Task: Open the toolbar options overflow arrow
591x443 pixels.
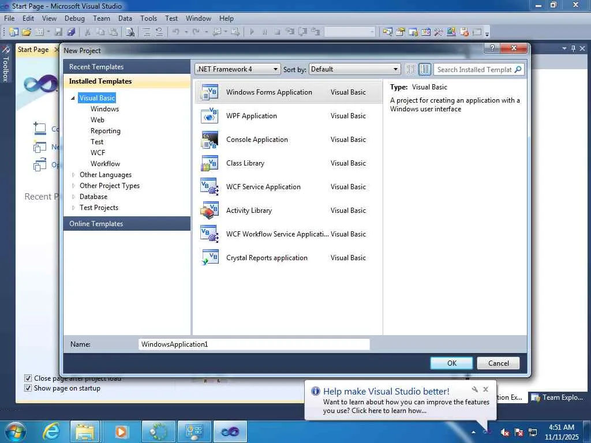Action: 487,33
